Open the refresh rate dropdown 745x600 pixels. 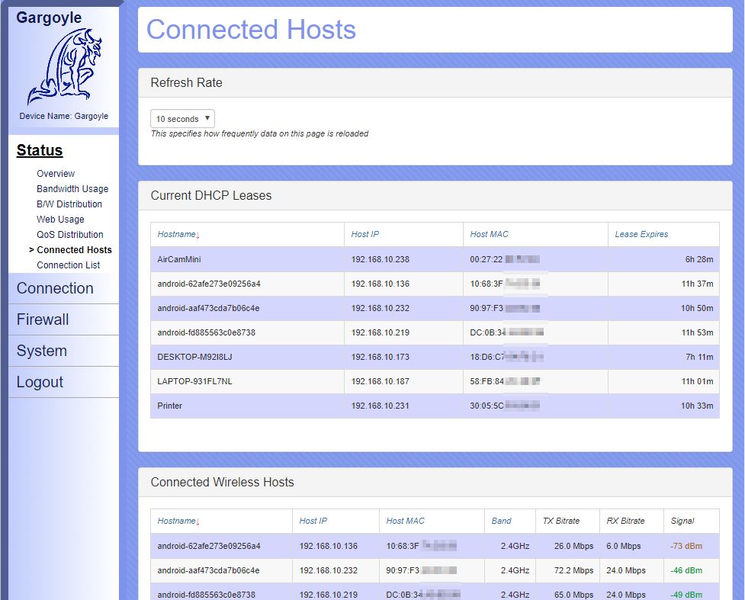pos(182,119)
